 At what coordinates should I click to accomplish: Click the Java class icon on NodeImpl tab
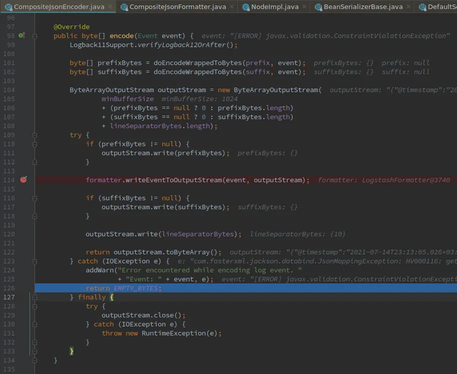tap(246, 7)
